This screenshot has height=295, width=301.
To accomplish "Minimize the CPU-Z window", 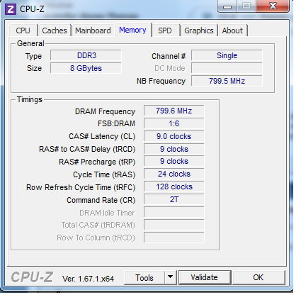I will point(227,6).
